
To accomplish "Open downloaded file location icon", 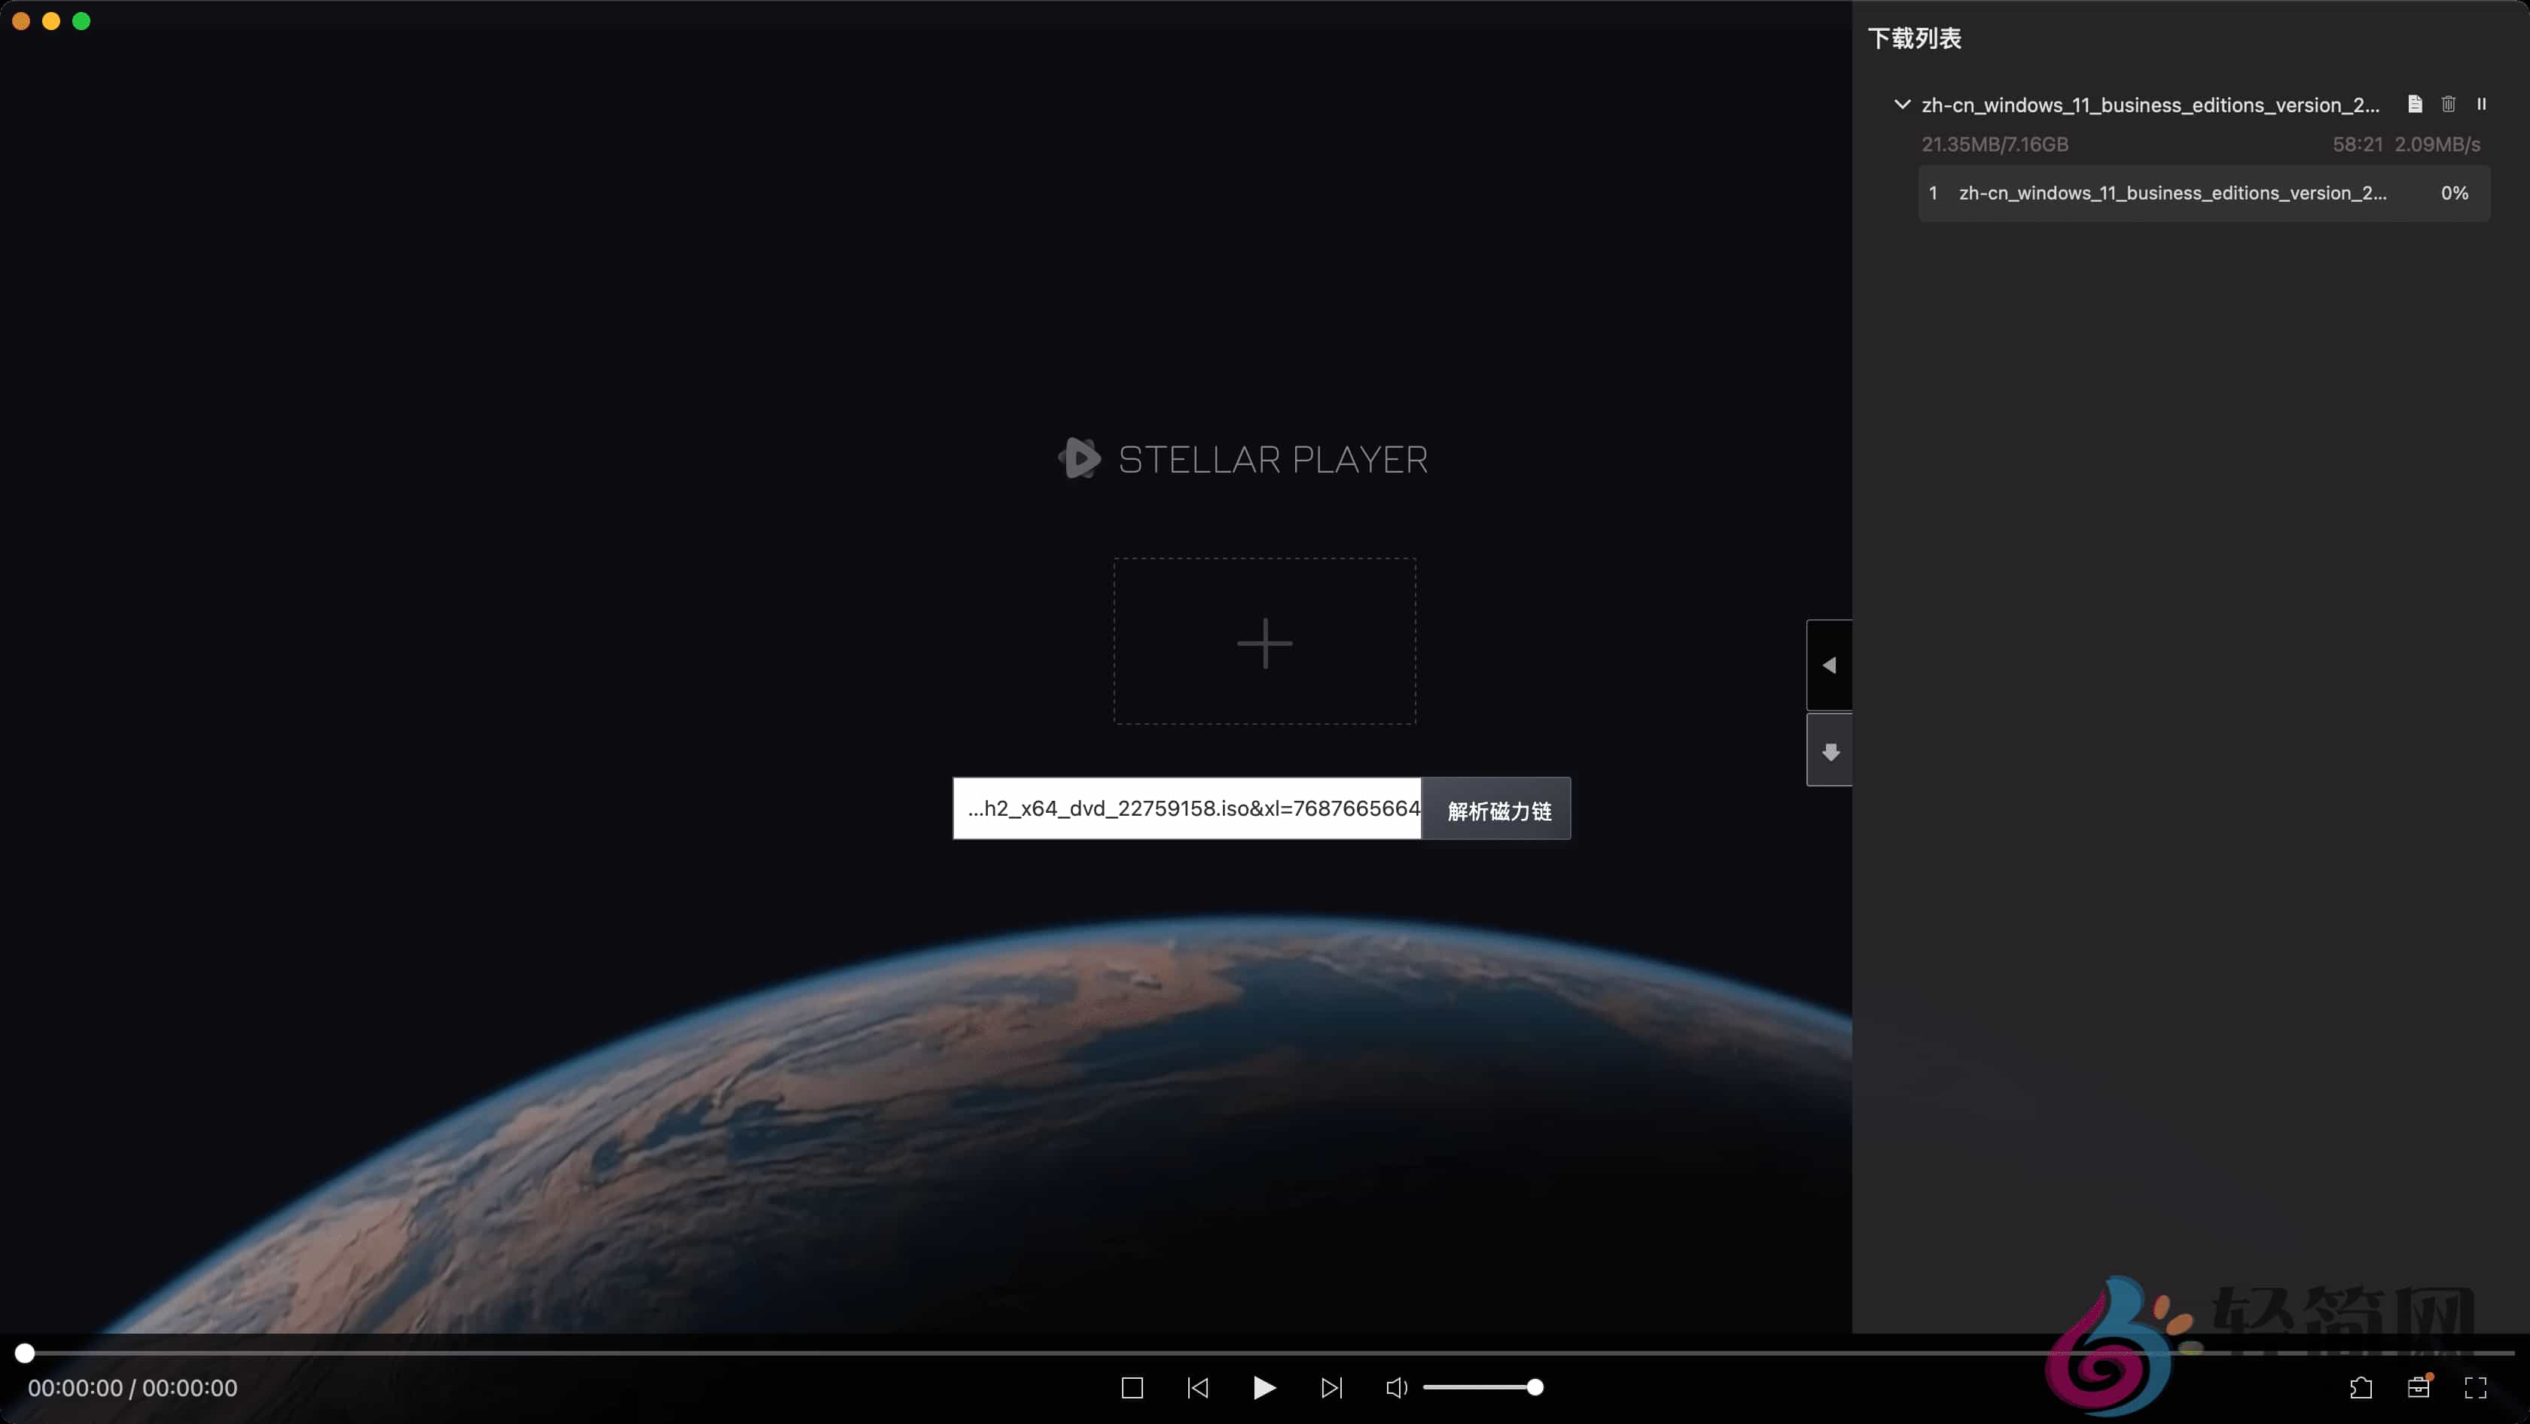I will pos(2414,104).
